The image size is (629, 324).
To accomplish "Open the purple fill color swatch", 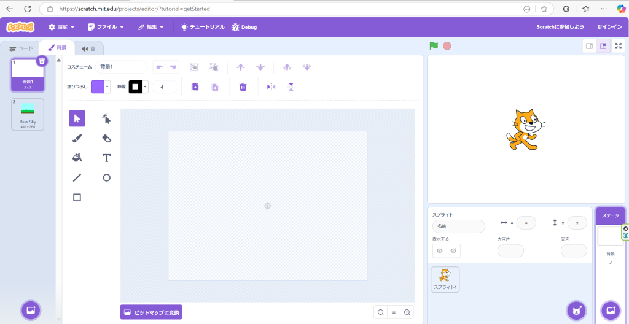I will (100, 87).
